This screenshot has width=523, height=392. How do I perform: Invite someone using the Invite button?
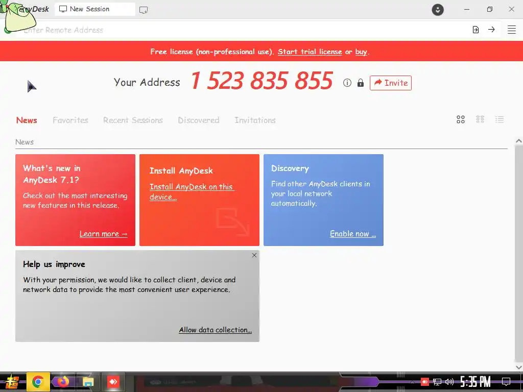coord(391,83)
